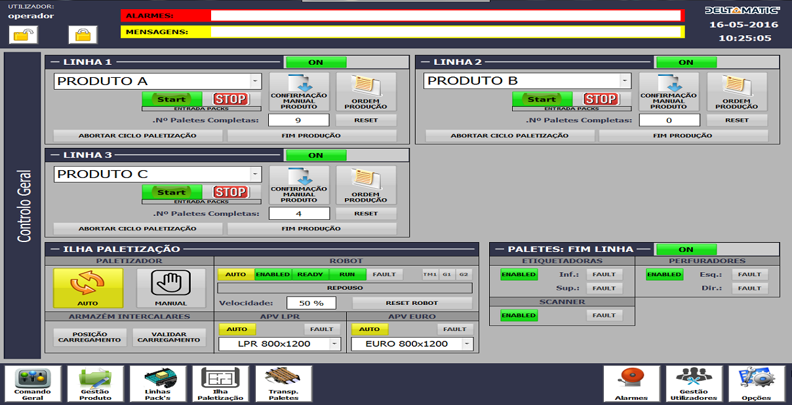Viewport: 792px width, 405px height.
Task: Click the open padlock login icon
Action: [x=23, y=35]
